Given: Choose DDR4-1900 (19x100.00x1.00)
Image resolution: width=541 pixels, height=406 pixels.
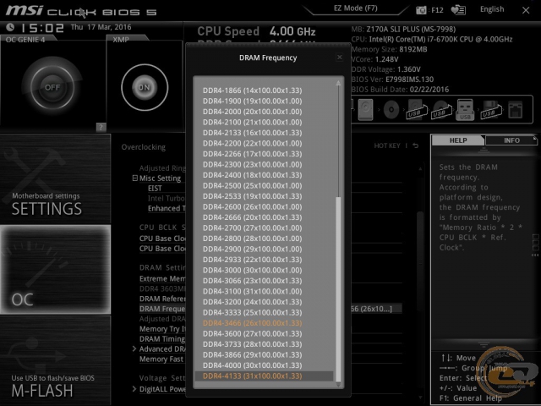Looking at the screenshot, I should pyautogui.click(x=252, y=101).
